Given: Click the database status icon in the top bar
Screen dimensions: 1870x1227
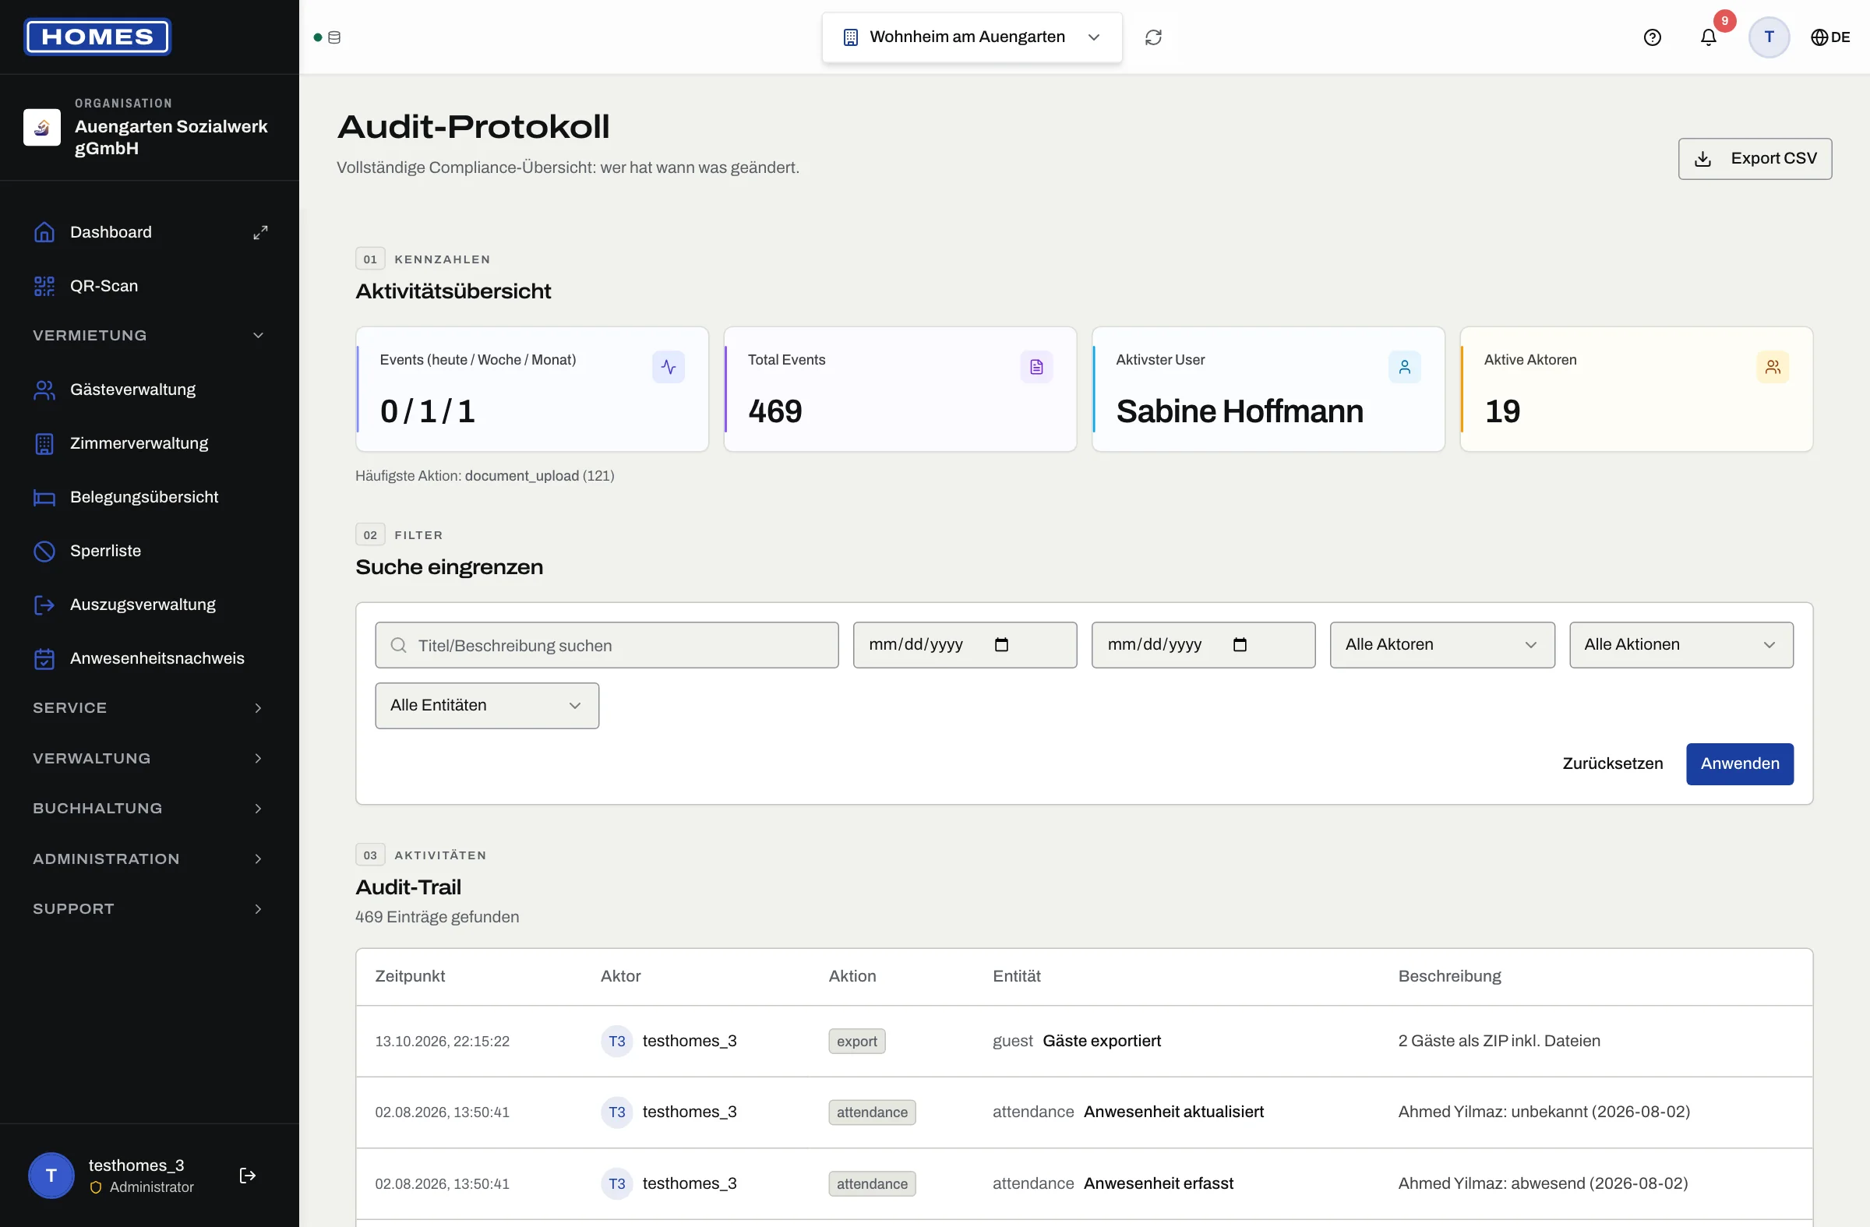Looking at the screenshot, I should [x=334, y=37].
